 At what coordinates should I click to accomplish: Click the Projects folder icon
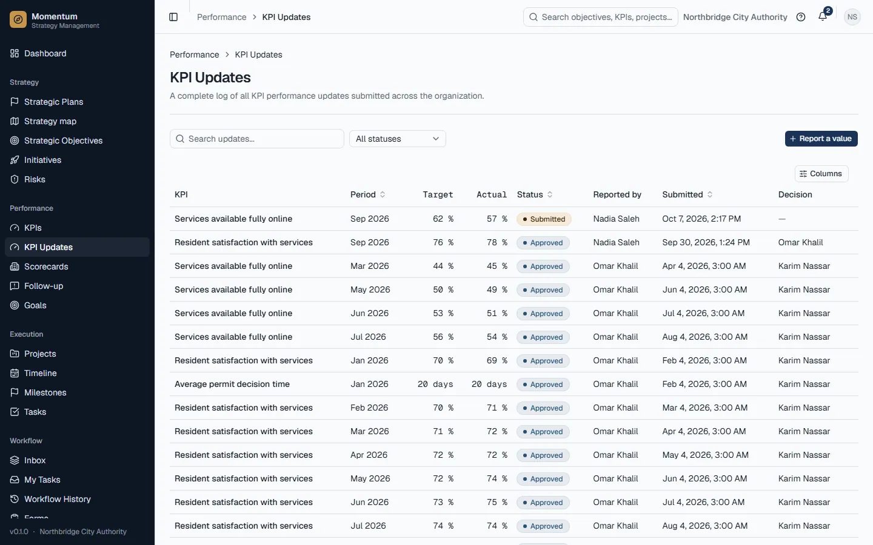15,354
